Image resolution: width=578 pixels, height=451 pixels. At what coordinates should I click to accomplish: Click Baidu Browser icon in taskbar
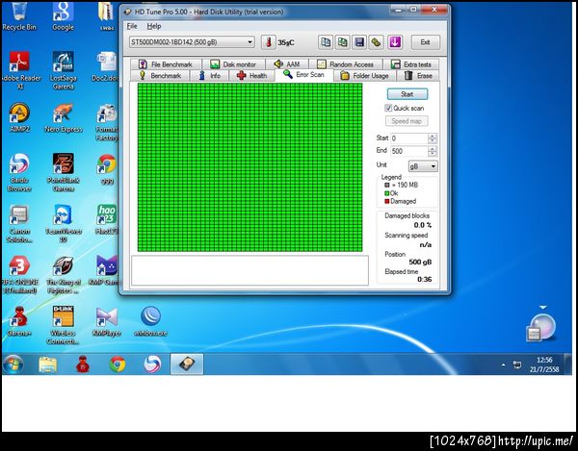[152, 364]
